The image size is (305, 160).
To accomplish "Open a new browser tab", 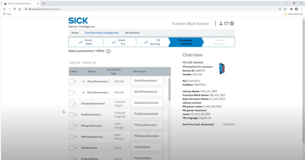I will (44, 3).
